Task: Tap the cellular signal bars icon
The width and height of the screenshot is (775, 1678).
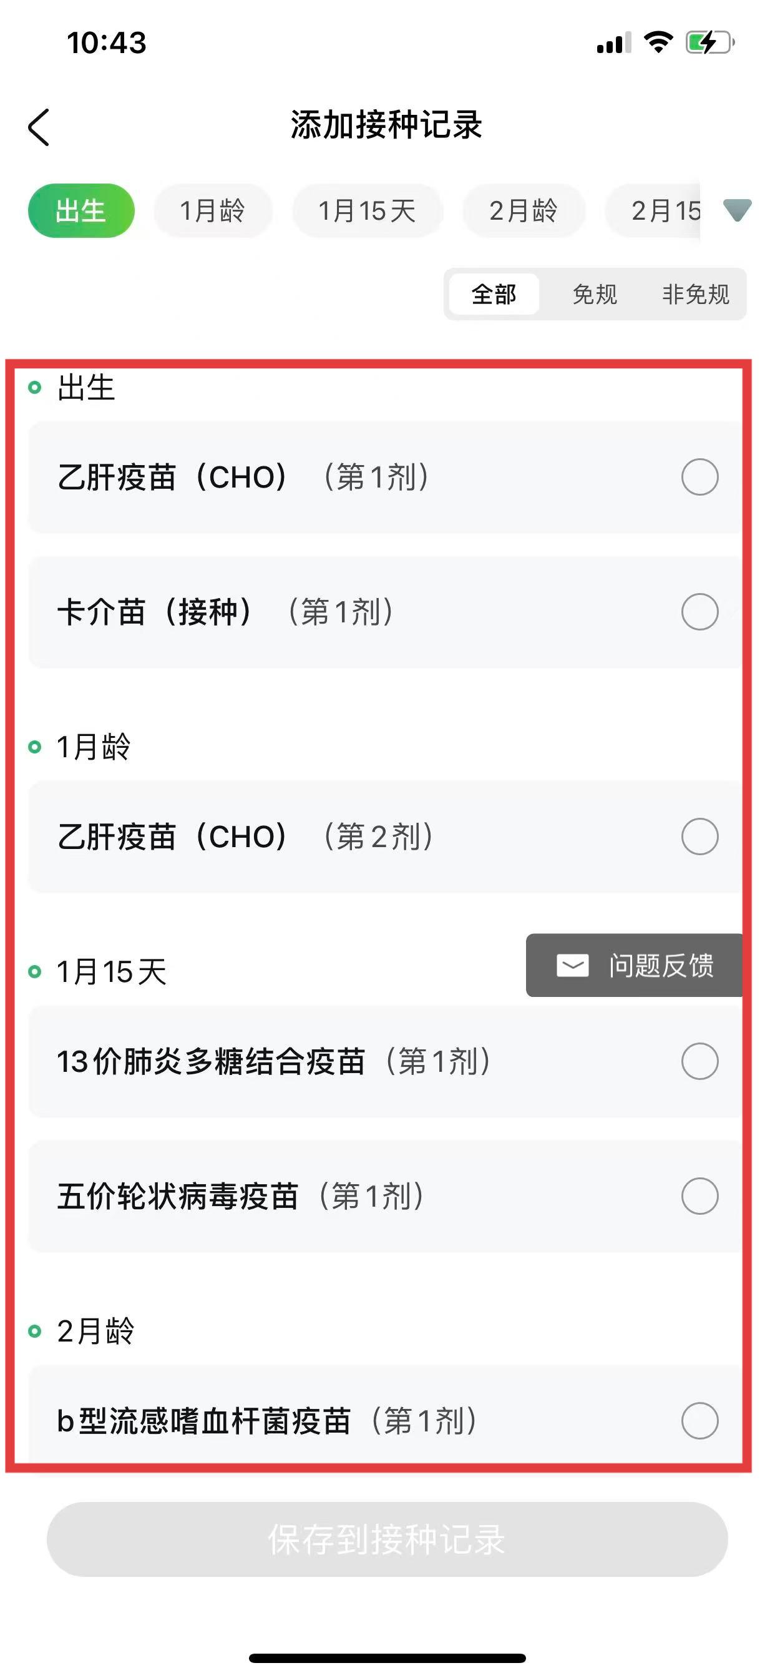Action: point(613,43)
